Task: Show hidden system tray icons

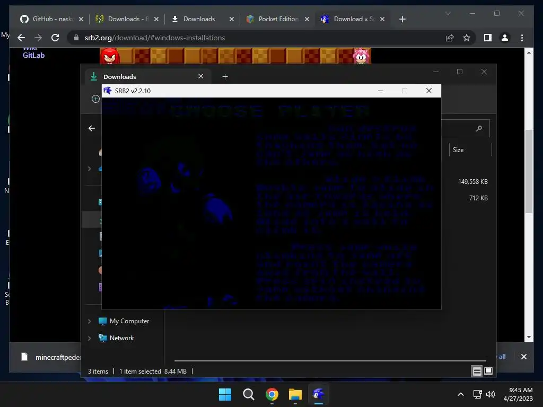Action: point(461,394)
